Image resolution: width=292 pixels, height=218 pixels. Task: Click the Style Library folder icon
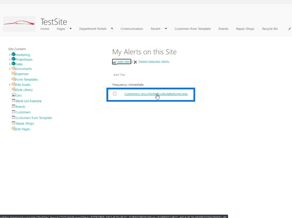[13, 89]
